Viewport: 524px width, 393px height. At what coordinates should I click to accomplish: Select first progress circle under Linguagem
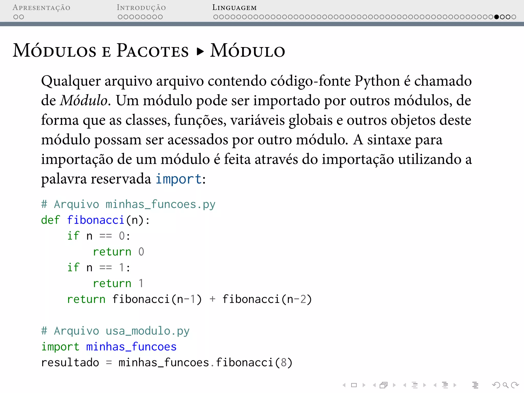tap(216, 17)
